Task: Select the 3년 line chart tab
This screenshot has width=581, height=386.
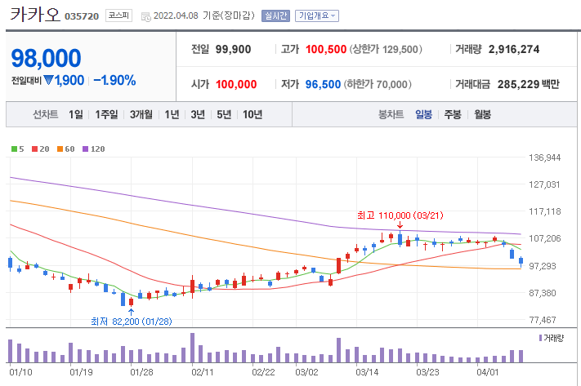Action: click(198, 115)
